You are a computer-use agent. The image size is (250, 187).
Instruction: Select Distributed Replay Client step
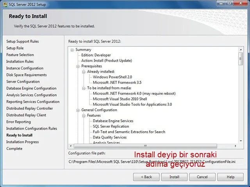(x=26, y=115)
